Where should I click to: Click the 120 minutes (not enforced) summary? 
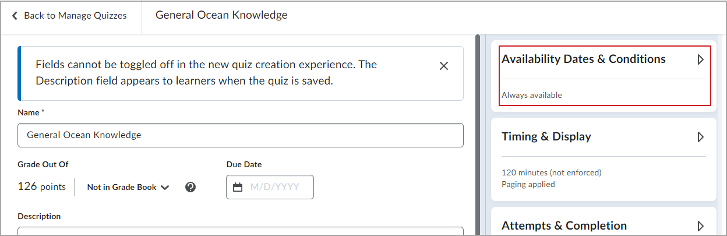pos(552,172)
